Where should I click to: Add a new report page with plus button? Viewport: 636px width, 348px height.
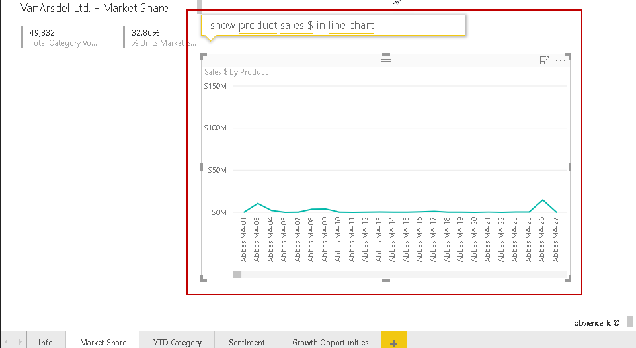point(393,342)
